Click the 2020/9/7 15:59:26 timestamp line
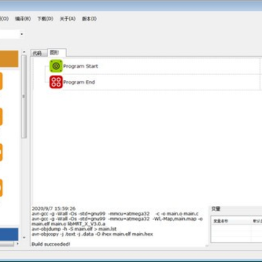The width and height of the screenshot is (262, 262). pos(54,208)
